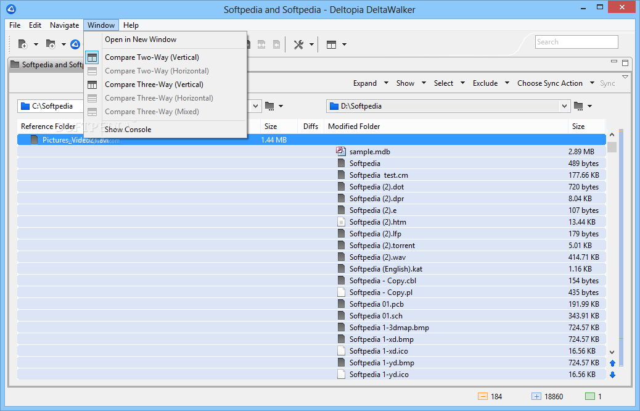Click the Compare Two-Way (Horizontal) layout icon
This screenshot has height=411, width=640.
point(92,71)
